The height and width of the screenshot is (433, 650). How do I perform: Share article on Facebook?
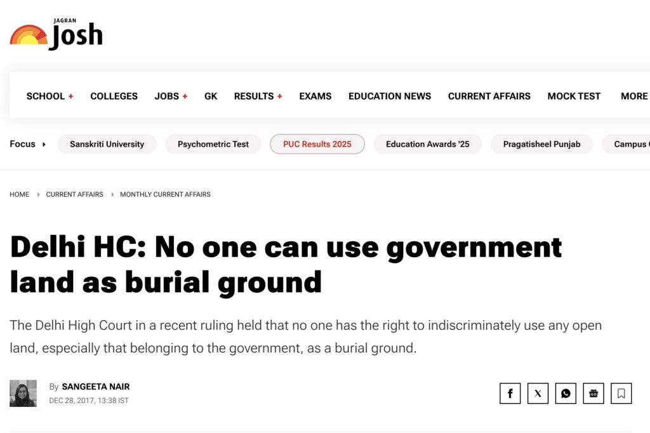coord(510,393)
